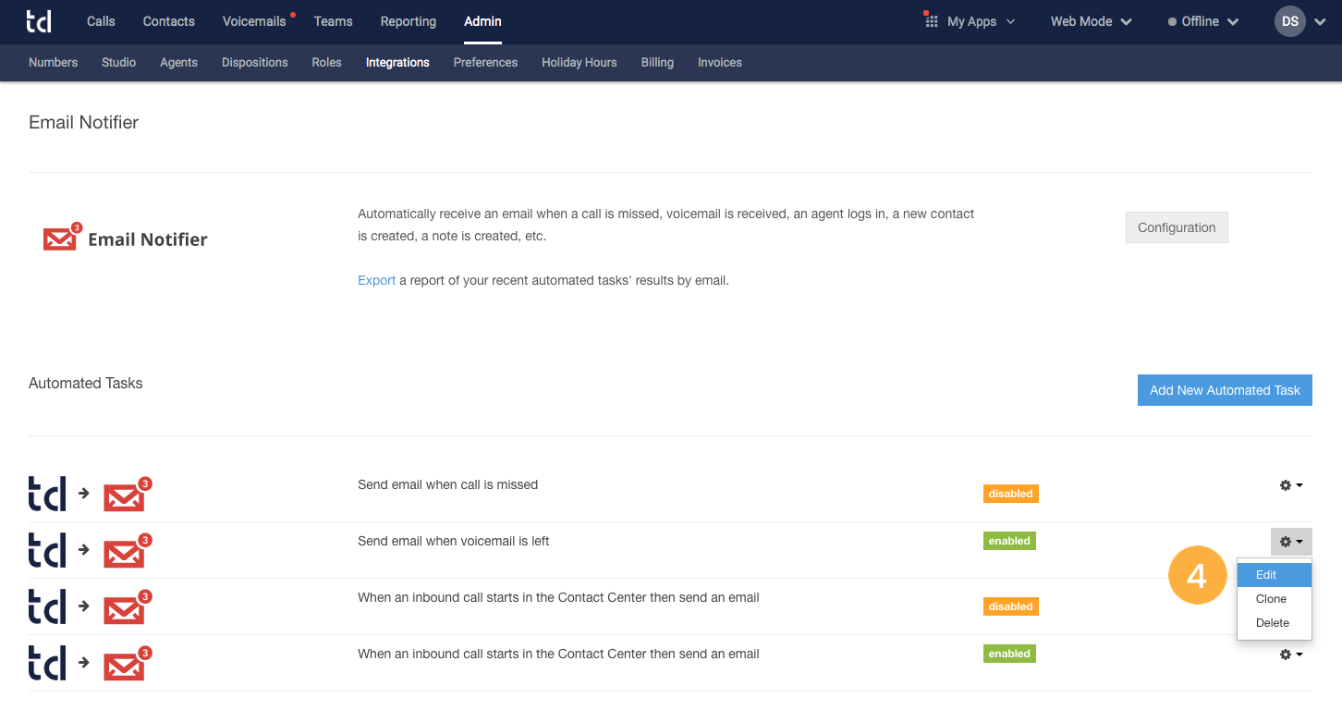Click tcl icon in missed call row
Viewport: 1342px width, 722px height.
point(48,494)
